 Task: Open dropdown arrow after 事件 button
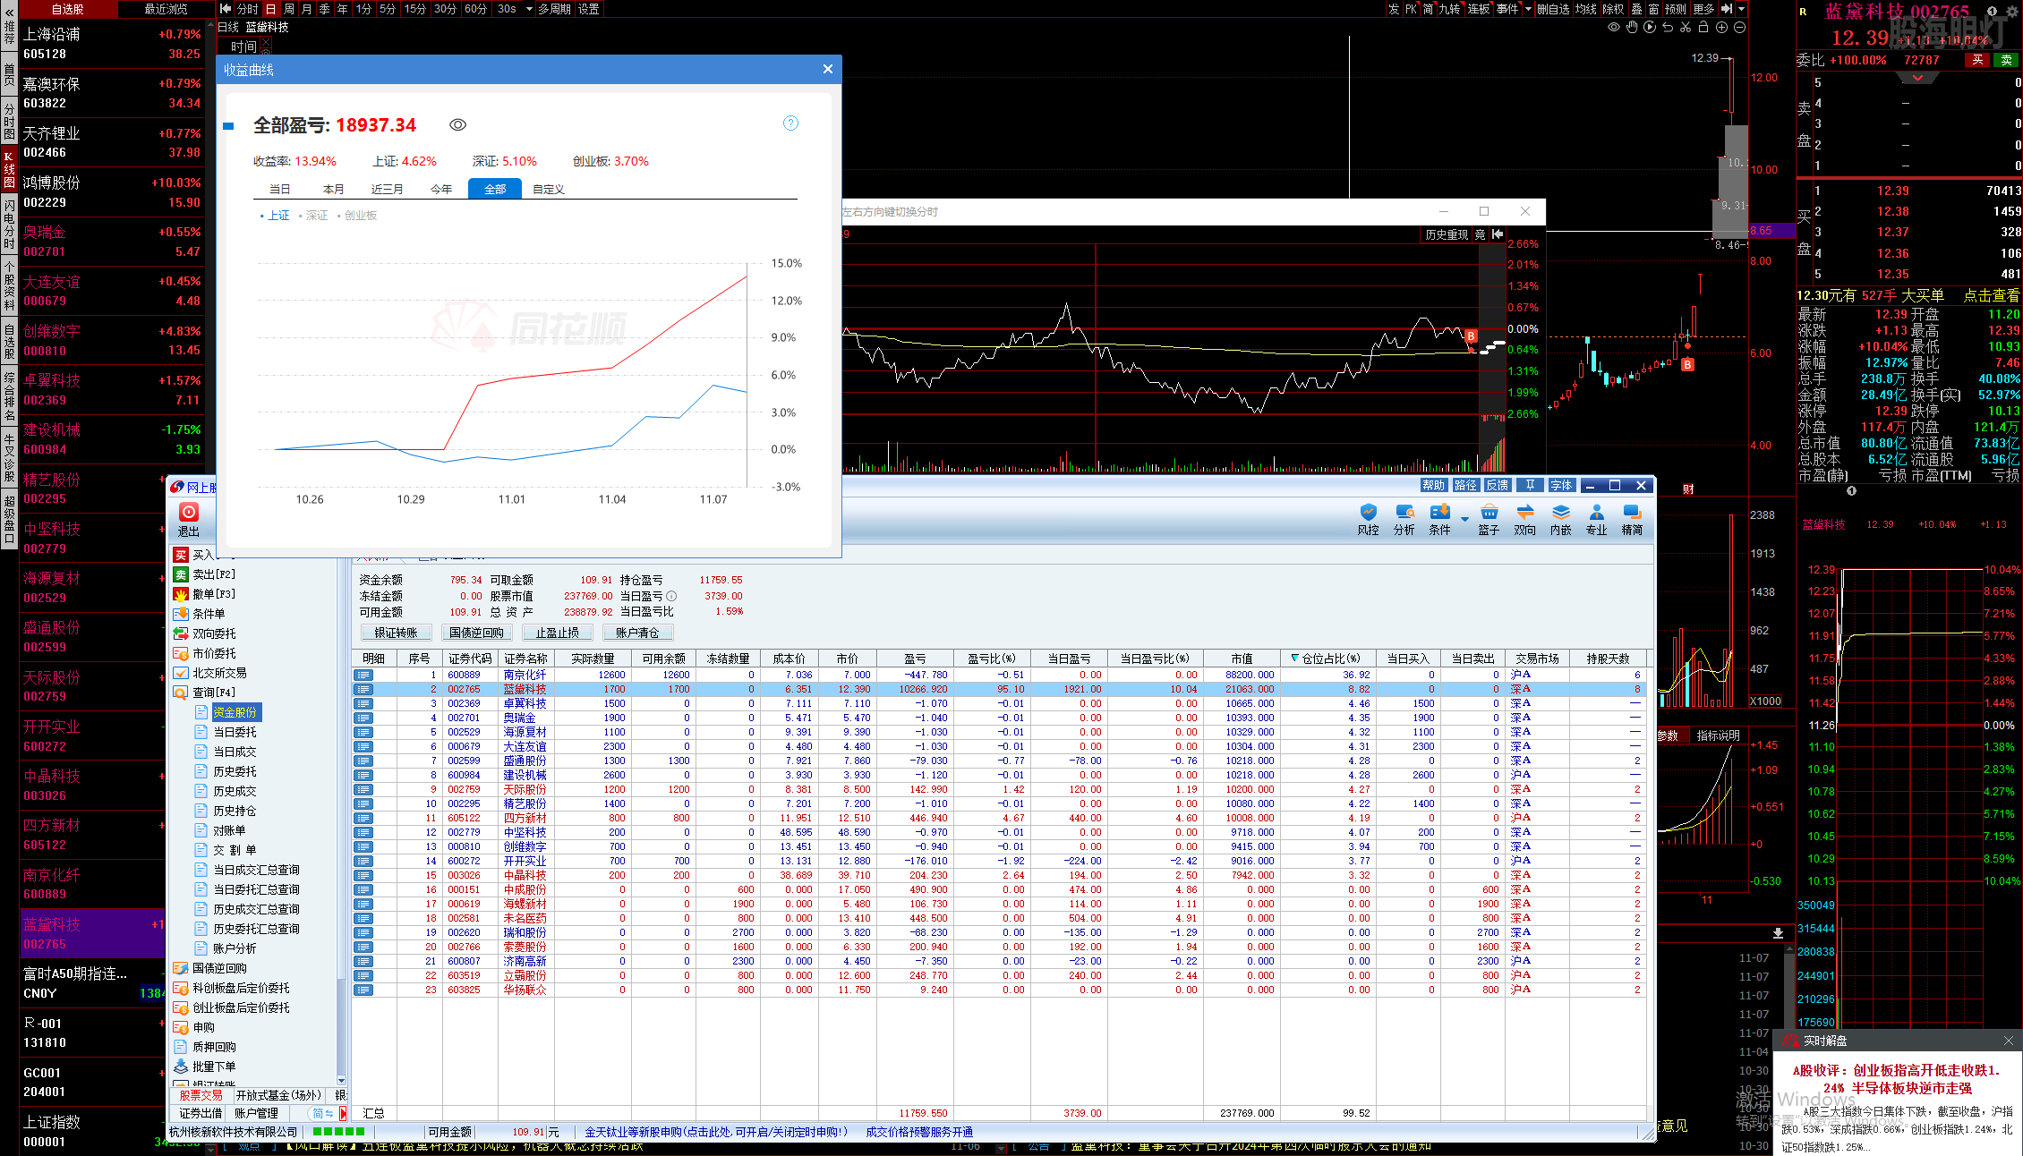pos(1528,9)
